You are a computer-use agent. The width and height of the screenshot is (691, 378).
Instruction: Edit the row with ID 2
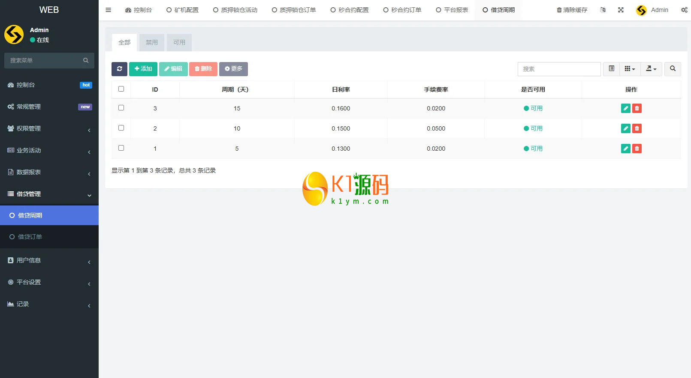626,128
